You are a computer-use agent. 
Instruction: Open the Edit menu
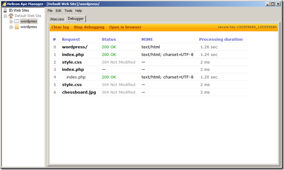(58, 10)
